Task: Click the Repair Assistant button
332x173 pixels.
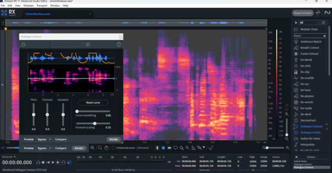Action: (303, 13)
